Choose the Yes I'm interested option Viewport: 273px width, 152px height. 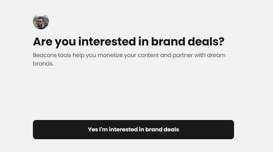[133, 130]
